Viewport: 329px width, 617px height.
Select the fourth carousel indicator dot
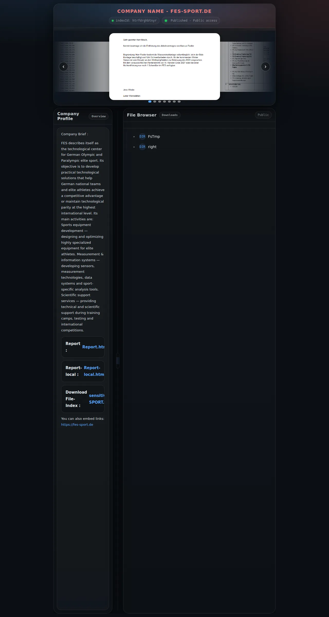point(164,102)
